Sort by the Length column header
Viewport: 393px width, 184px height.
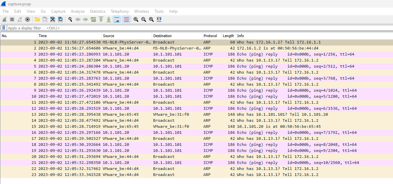click(x=228, y=36)
